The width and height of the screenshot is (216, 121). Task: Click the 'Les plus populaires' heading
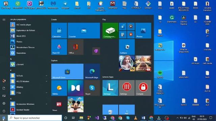pyautogui.click(x=18, y=19)
